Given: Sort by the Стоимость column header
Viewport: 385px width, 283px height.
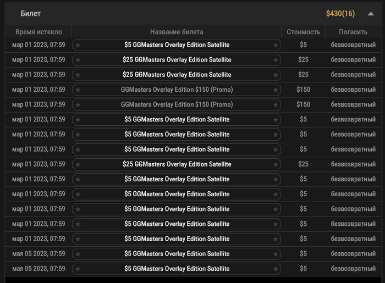Looking at the screenshot, I should click(303, 32).
